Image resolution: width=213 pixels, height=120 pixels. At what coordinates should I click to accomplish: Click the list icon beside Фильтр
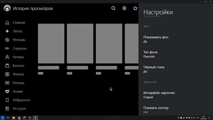7,74
